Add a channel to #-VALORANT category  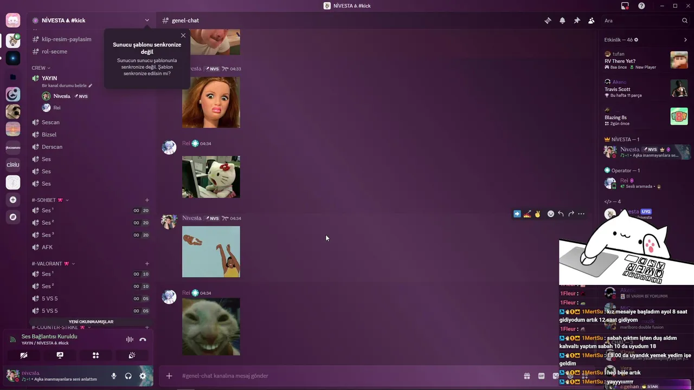pos(147,264)
